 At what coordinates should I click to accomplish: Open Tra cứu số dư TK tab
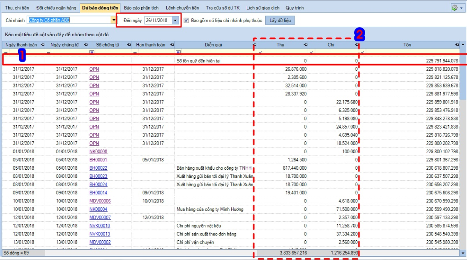pyautogui.click(x=223, y=8)
